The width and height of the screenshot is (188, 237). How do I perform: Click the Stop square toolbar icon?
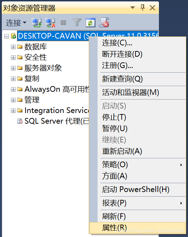[x=63, y=23]
